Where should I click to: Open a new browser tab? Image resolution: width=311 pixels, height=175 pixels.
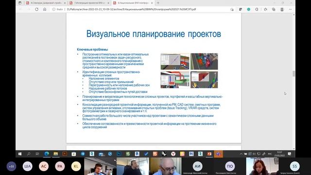158,3
